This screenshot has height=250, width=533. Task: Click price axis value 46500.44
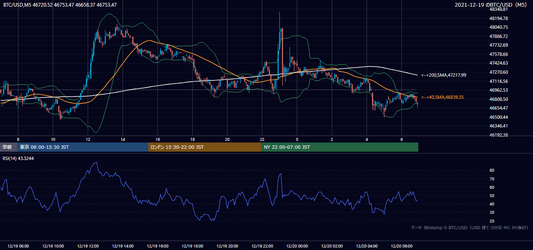point(499,117)
